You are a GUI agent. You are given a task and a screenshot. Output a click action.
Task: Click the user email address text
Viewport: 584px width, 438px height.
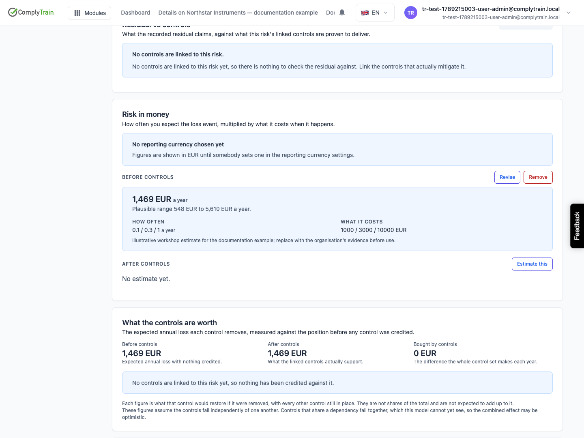(491, 9)
